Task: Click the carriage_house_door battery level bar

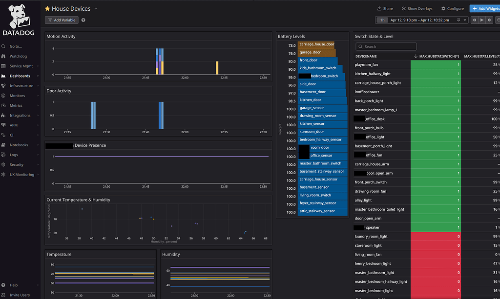Action: click(315, 44)
